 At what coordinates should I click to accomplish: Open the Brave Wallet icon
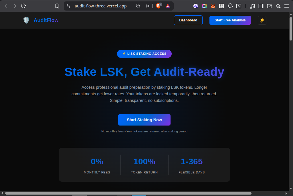click(x=269, y=6)
